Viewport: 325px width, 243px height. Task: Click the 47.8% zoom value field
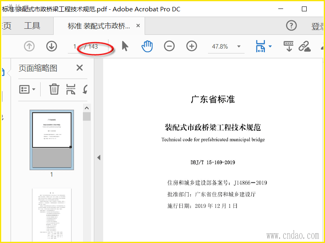coord(220,47)
